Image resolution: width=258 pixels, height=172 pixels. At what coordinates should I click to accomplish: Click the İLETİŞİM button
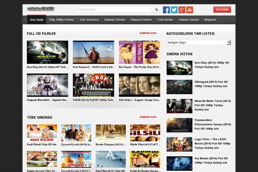[222, 9]
